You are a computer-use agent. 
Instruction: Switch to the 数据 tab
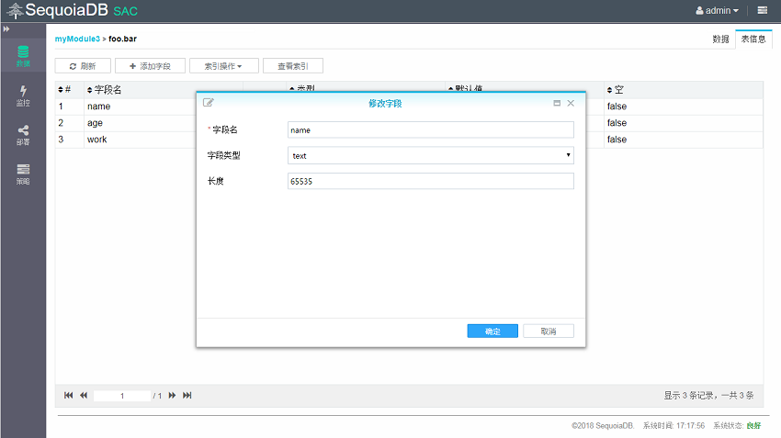720,39
